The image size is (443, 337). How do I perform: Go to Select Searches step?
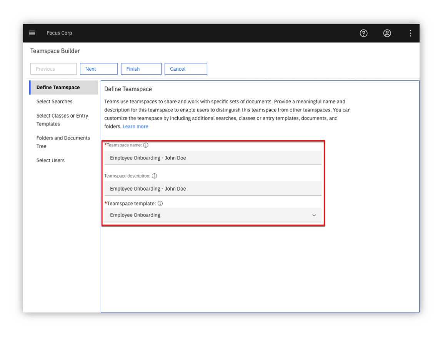tap(54, 101)
